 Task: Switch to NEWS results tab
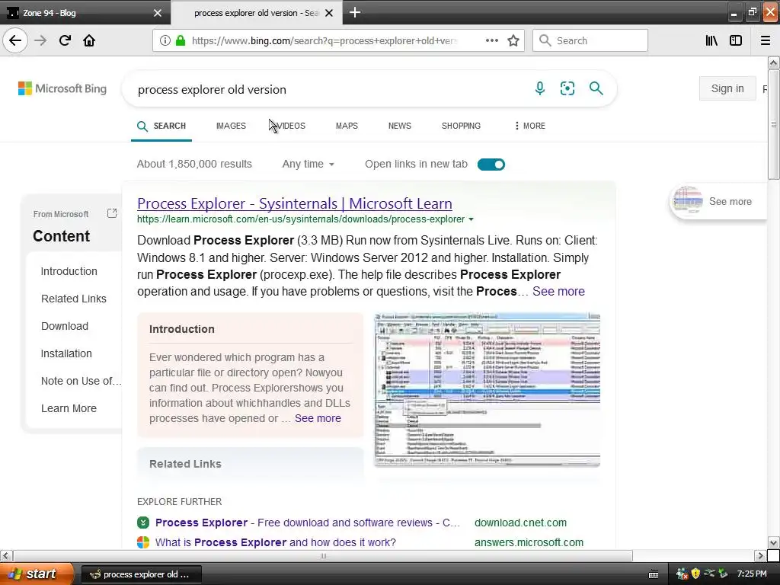tap(399, 126)
